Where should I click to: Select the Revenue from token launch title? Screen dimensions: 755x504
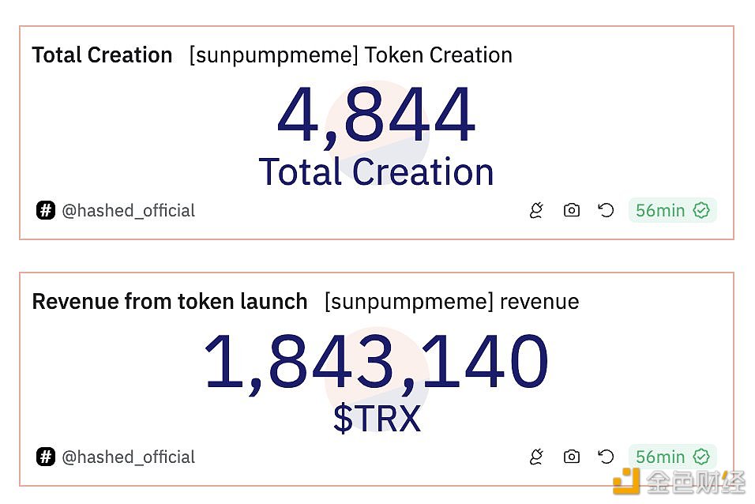pos(170,302)
